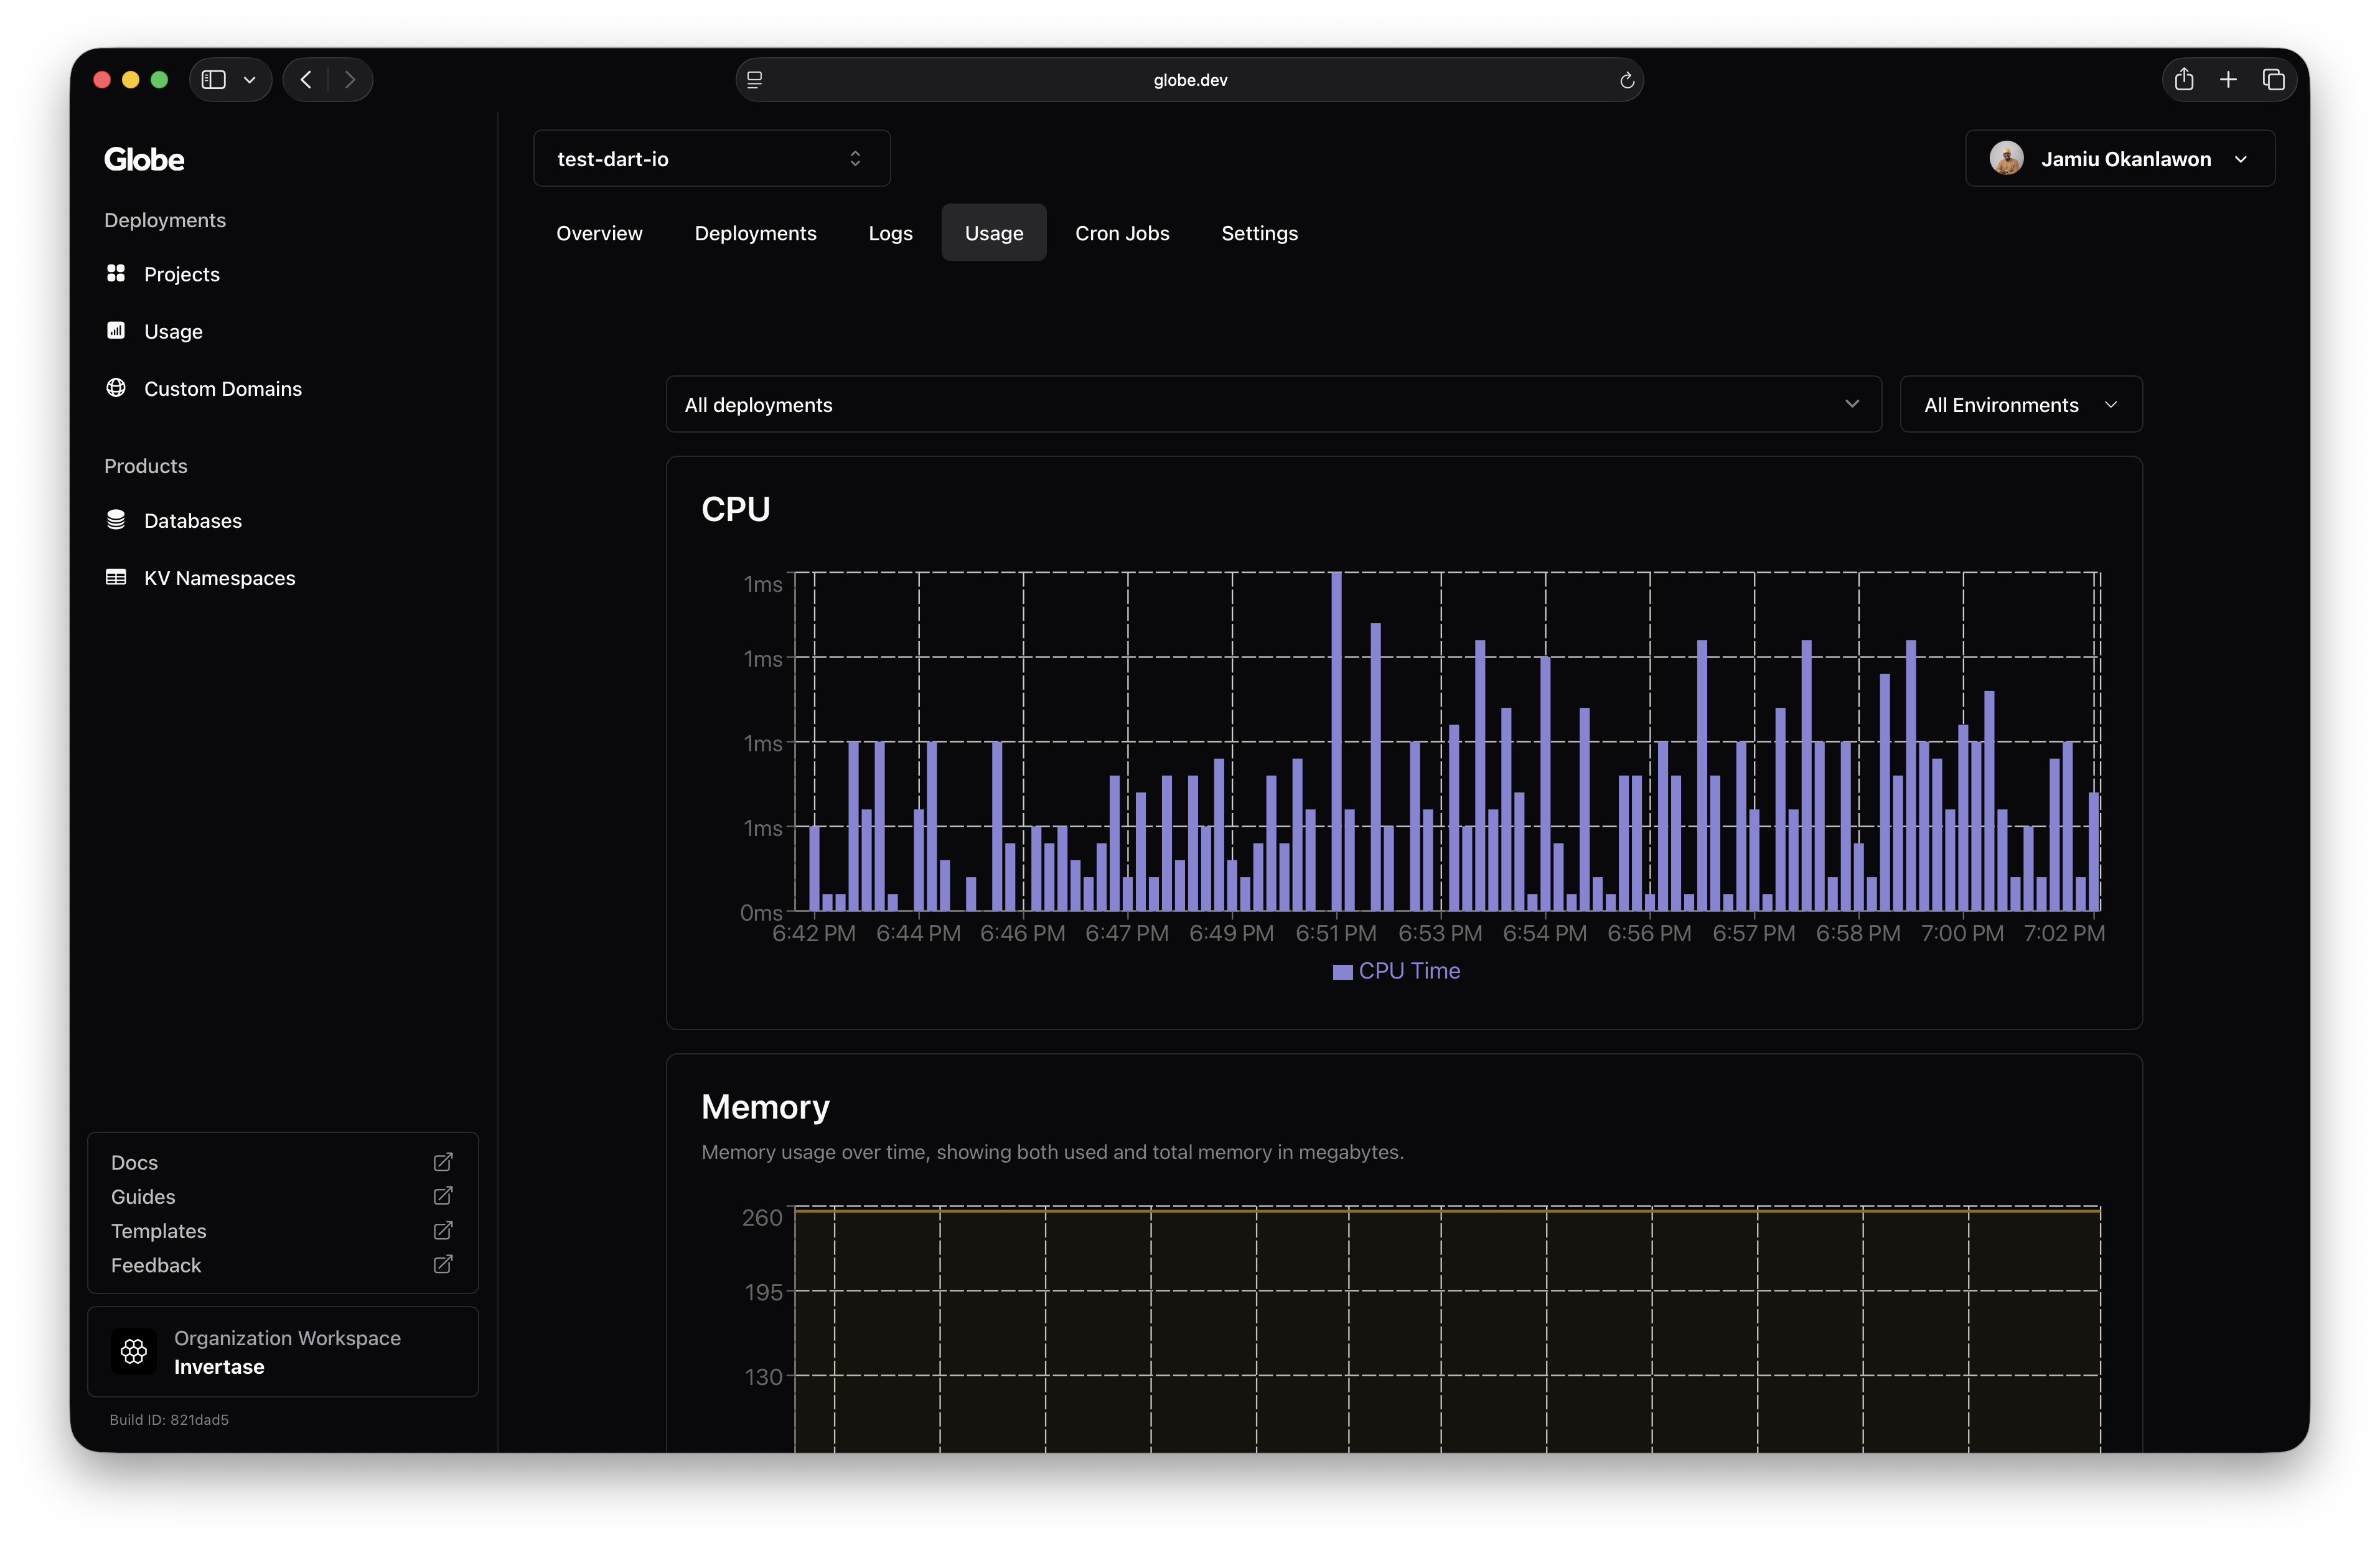The image size is (2380, 1545).
Task: Open the Feedback link
Action: pyautogui.click(x=156, y=1265)
